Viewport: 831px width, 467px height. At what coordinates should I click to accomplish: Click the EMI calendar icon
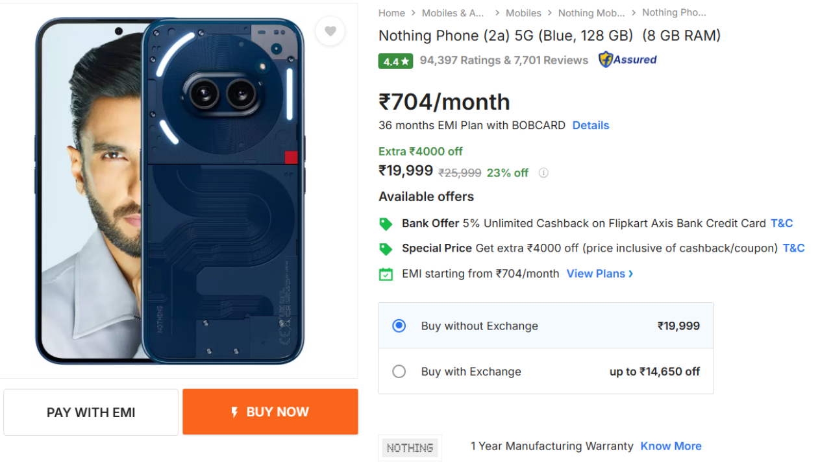[386, 274]
